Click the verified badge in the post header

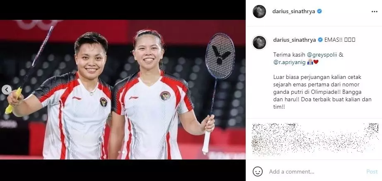pos(319,11)
